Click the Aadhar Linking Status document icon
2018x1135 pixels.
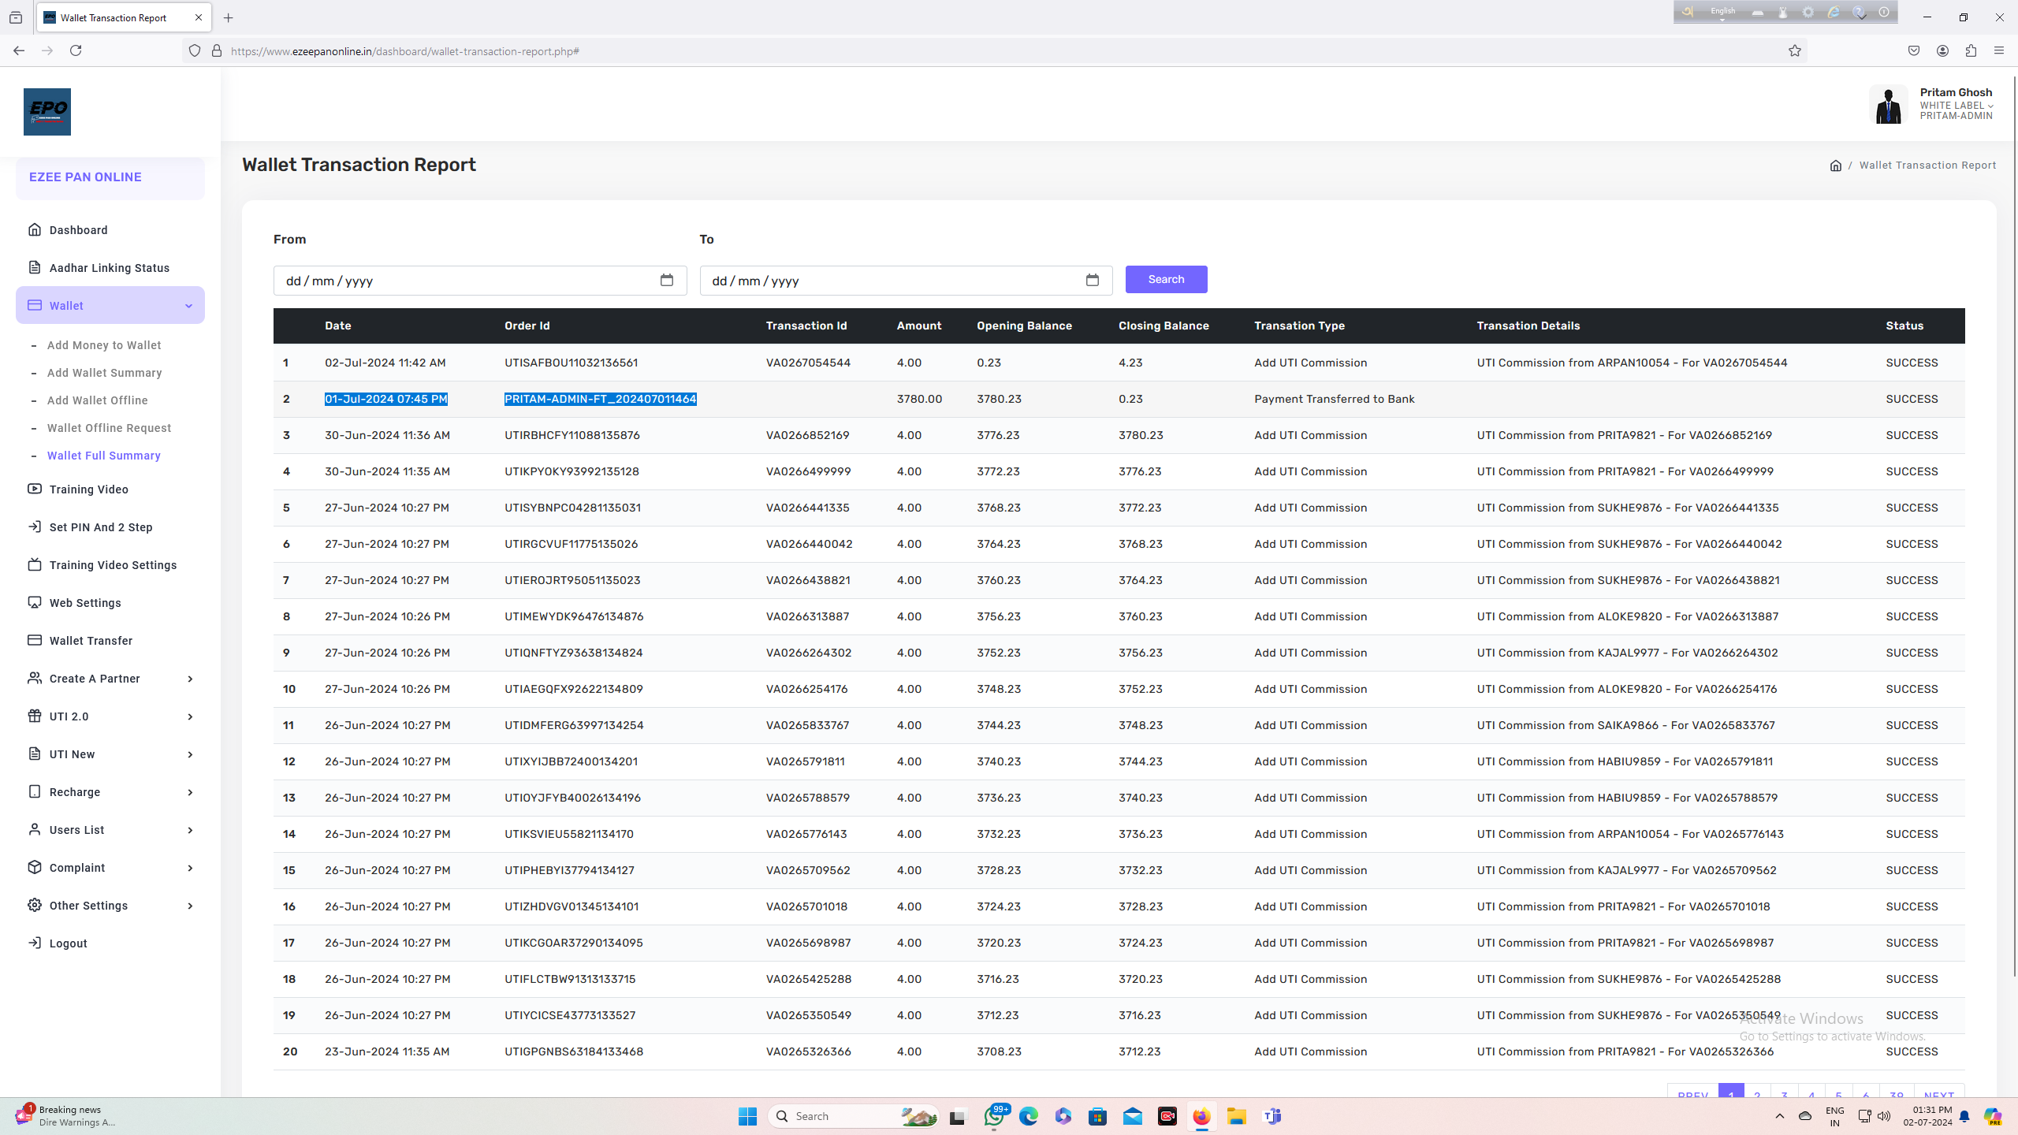35,267
